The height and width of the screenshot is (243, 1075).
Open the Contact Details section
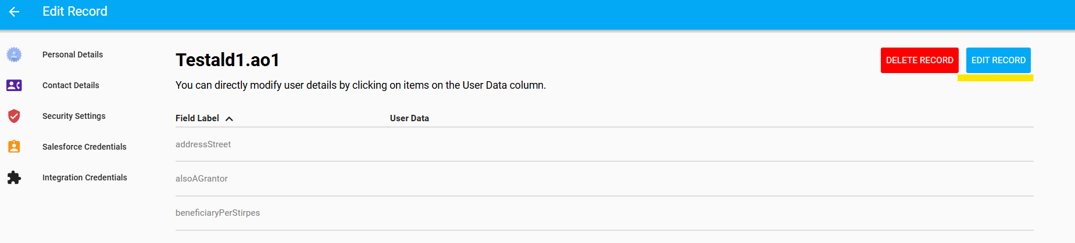click(x=71, y=85)
